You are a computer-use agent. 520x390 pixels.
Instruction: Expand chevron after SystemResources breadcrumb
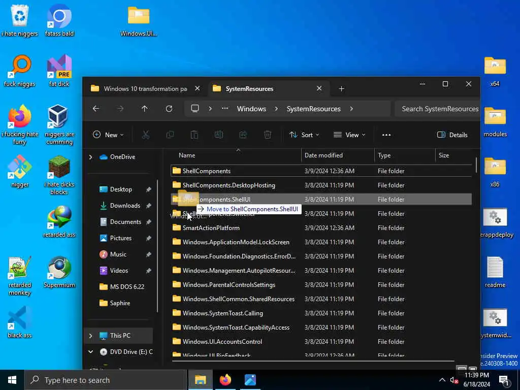(x=351, y=109)
